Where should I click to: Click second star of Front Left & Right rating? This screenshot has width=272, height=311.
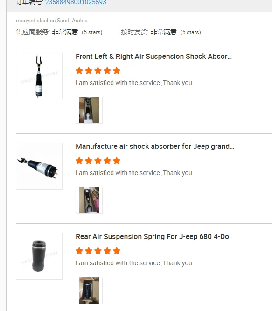pyautogui.click(x=89, y=71)
